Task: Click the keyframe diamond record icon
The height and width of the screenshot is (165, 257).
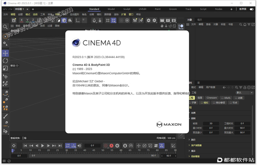Action: (14, 146)
